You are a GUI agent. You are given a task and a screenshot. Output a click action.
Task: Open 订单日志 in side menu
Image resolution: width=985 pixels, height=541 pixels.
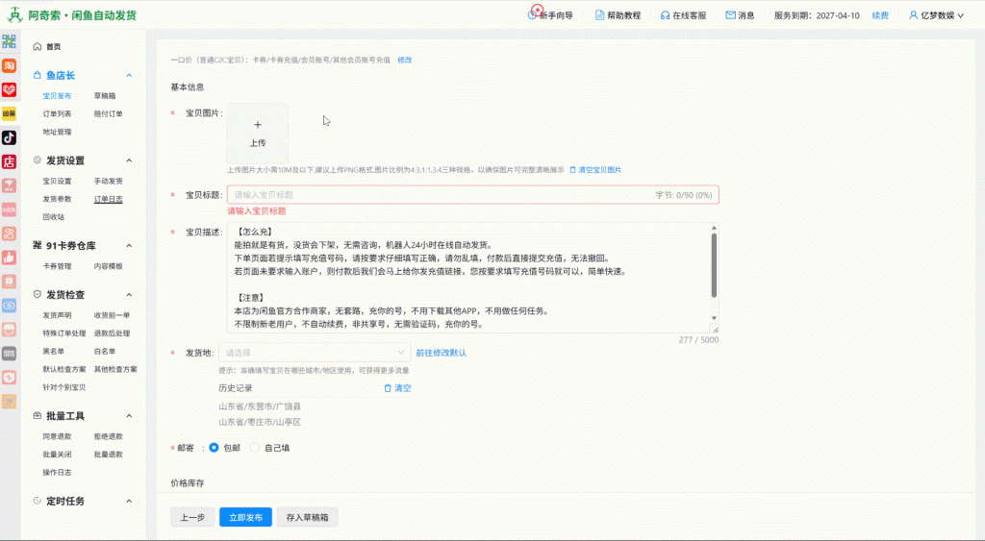click(x=108, y=199)
